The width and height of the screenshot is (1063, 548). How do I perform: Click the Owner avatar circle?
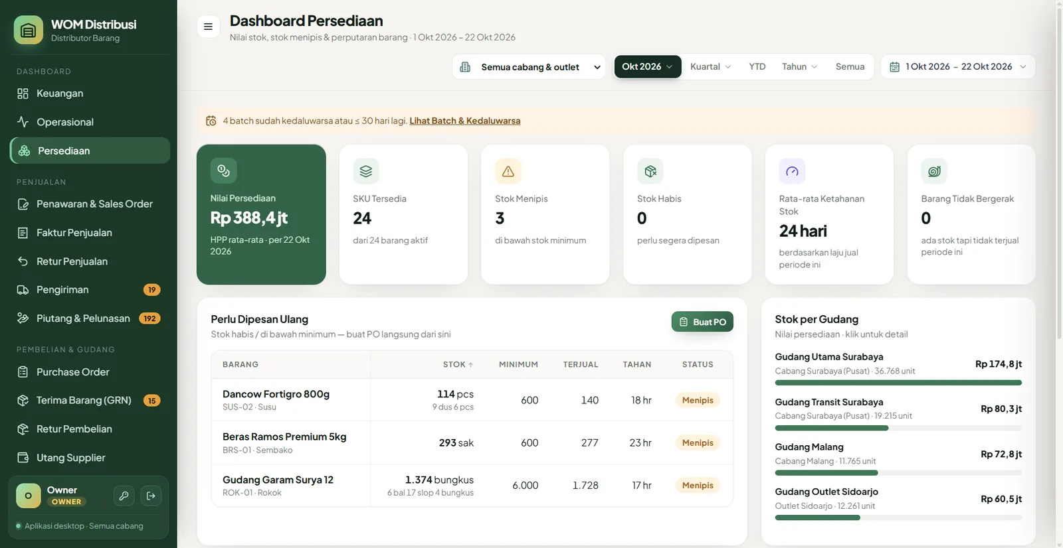pyautogui.click(x=29, y=496)
